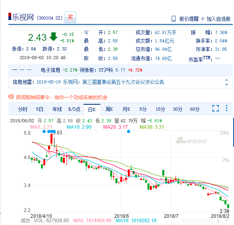The image size is (234, 225).
Task: Select the 日K daily candlestick tab
Action: pyautogui.click(x=92, y=110)
